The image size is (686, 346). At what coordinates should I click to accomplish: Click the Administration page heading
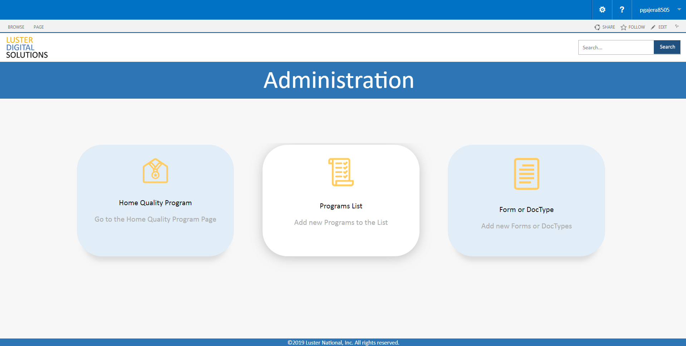(339, 80)
